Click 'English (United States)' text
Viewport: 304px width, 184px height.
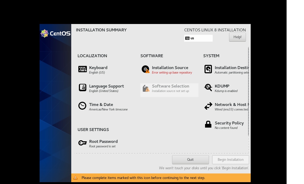click(103, 91)
